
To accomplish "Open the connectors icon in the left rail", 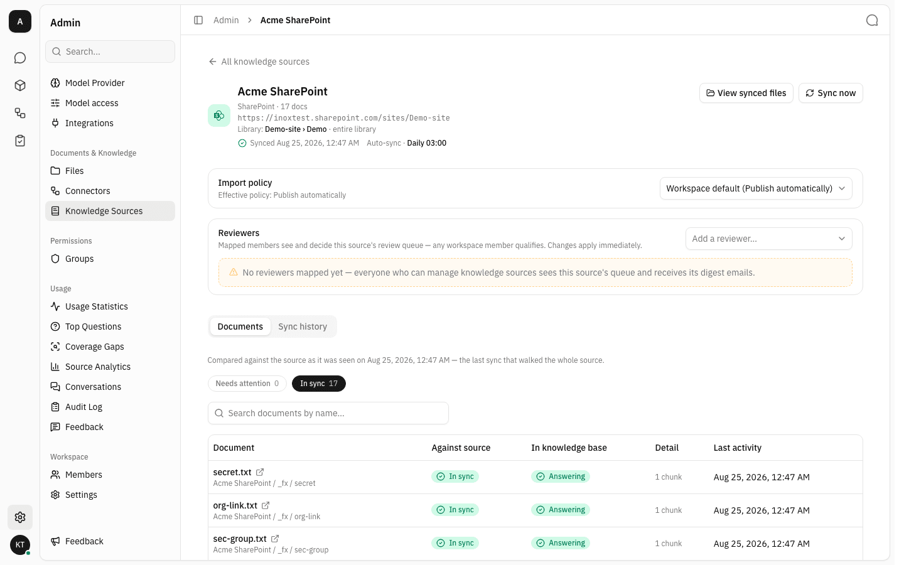I will [20, 113].
